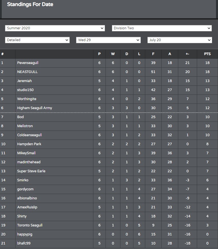
Task: Expand the Detailed view selector
Action: [x=37, y=40]
